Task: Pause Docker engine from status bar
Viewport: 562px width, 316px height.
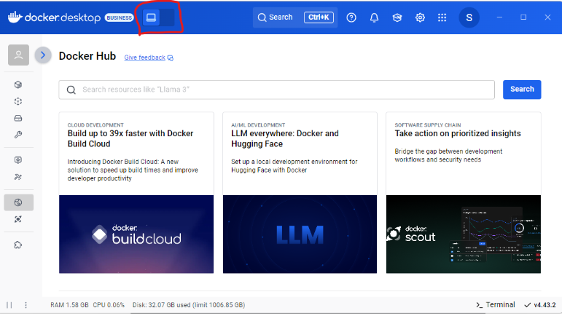Action: coord(9,305)
